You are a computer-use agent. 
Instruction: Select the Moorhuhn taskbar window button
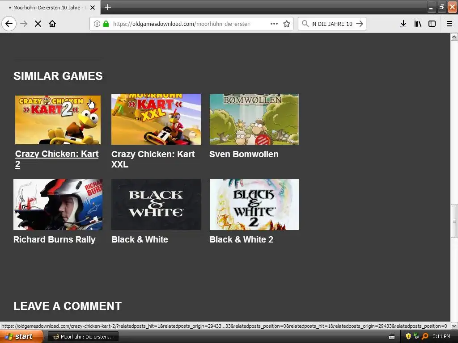83,337
